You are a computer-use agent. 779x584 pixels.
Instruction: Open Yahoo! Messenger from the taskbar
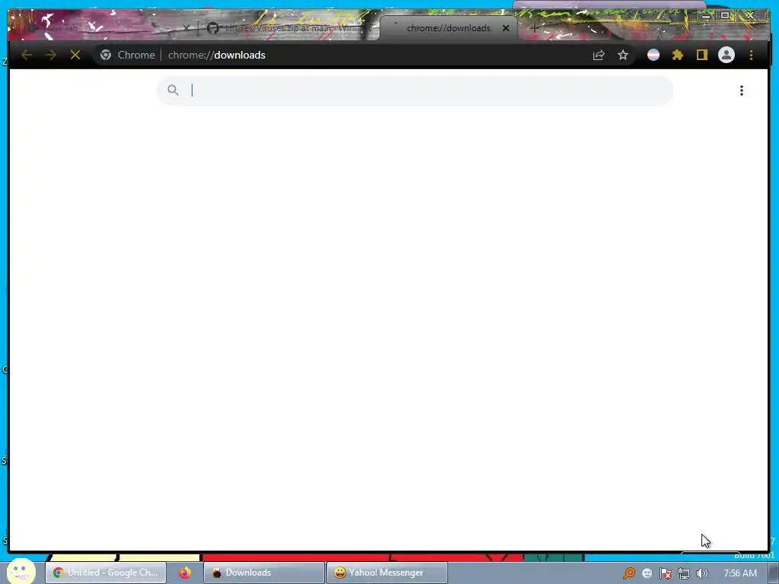pos(387,573)
